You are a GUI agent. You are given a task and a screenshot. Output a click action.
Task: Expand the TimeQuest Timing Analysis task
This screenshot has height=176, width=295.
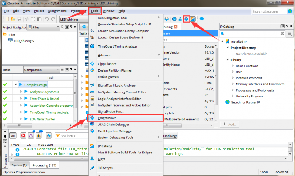click(21, 112)
